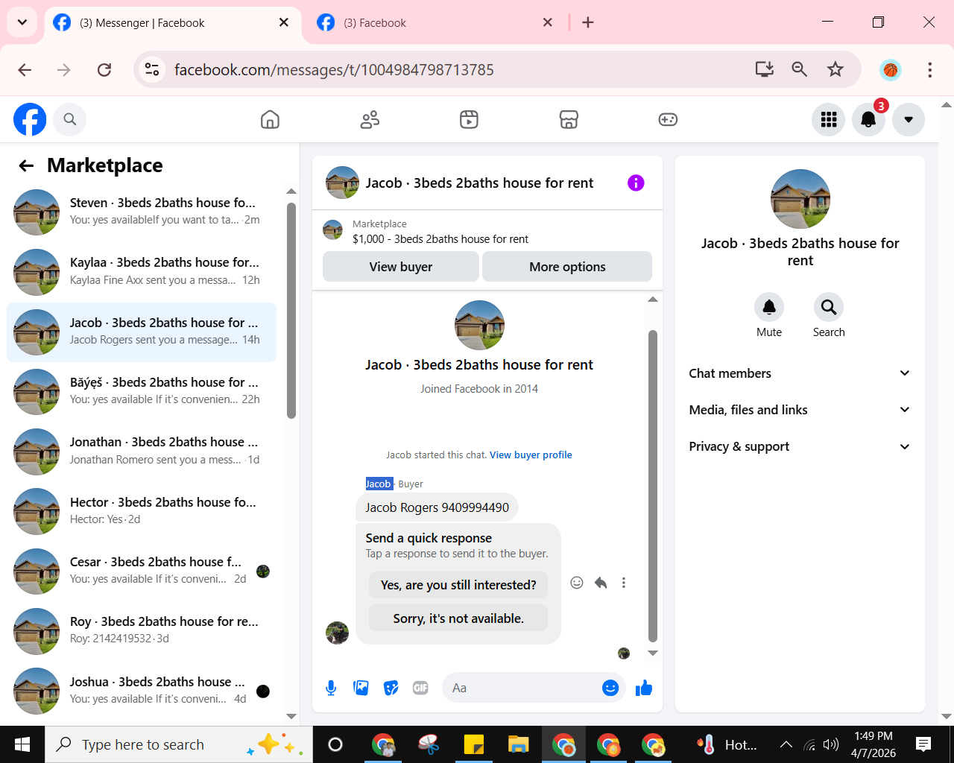Go back in browser history

click(x=25, y=70)
